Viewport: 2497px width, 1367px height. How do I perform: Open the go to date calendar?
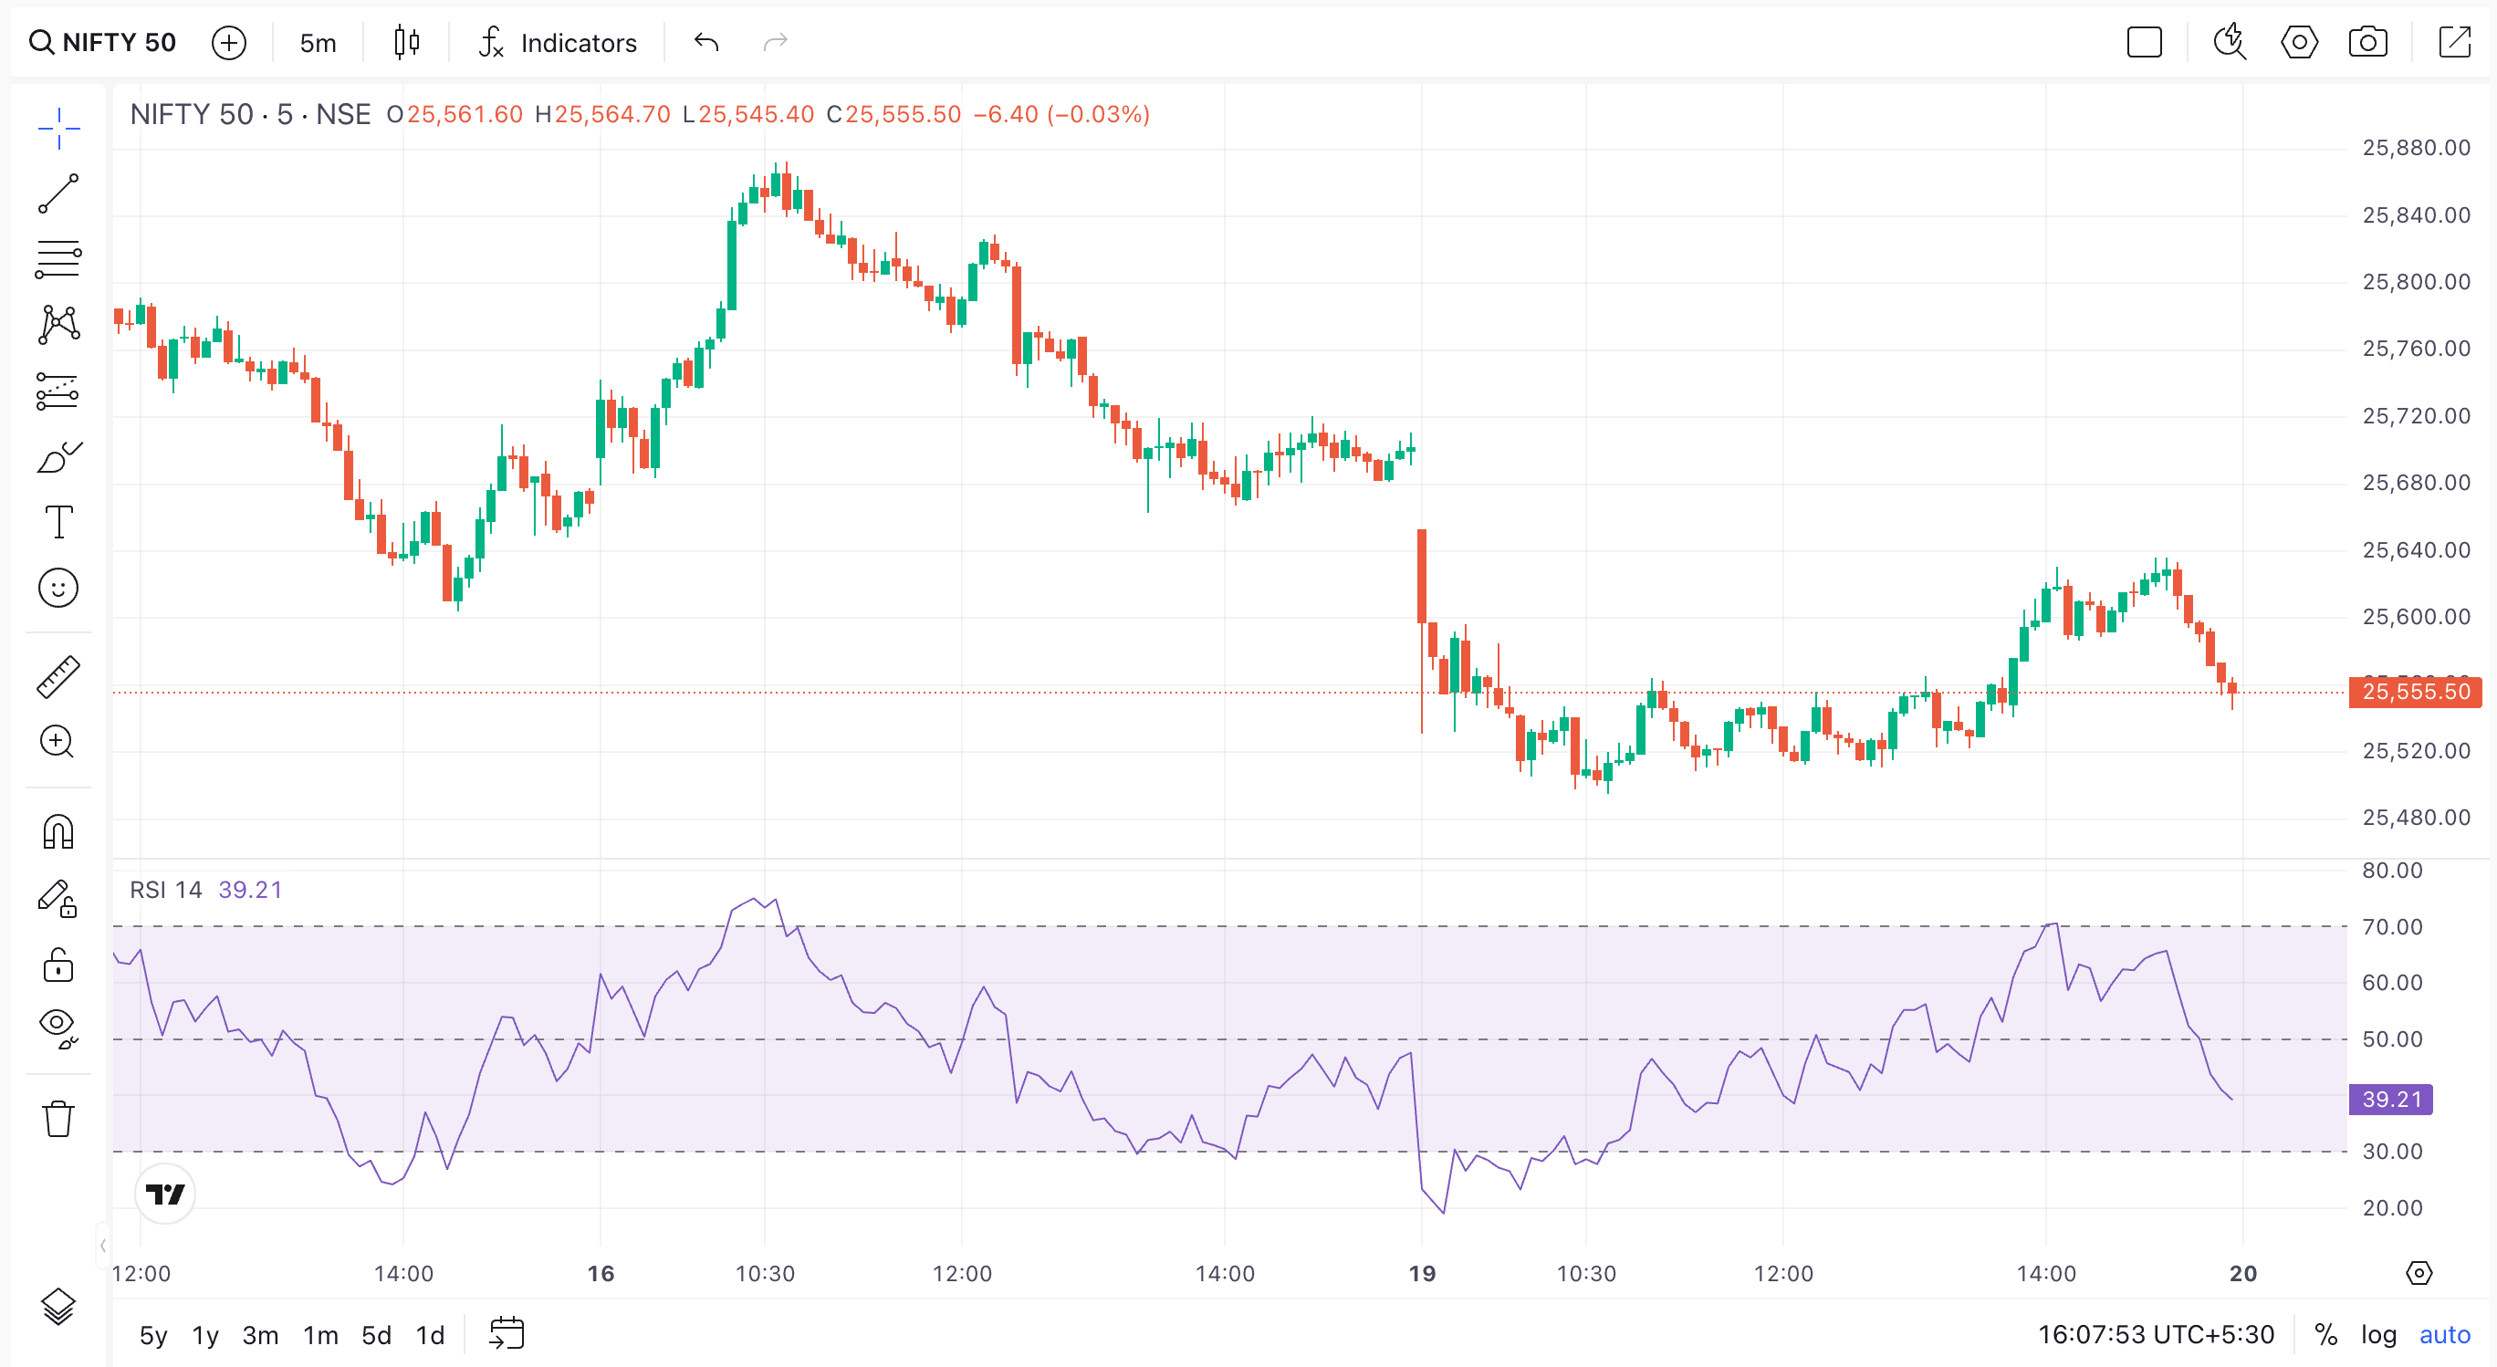click(x=506, y=1333)
